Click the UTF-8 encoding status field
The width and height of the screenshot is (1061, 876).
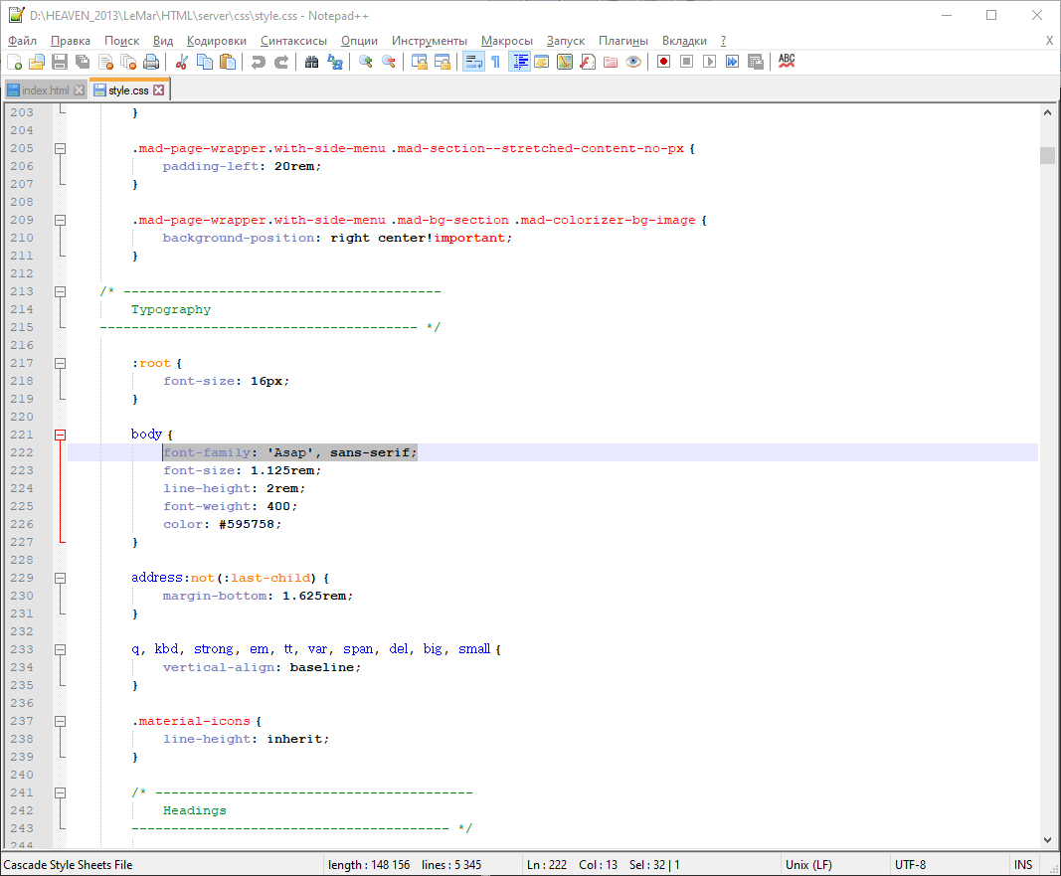pyautogui.click(x=910, y=865)
